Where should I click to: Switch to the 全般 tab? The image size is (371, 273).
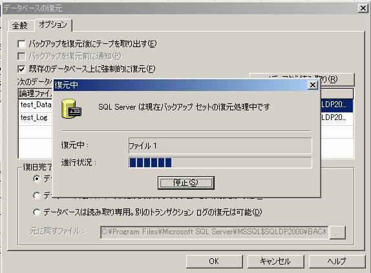20,25
